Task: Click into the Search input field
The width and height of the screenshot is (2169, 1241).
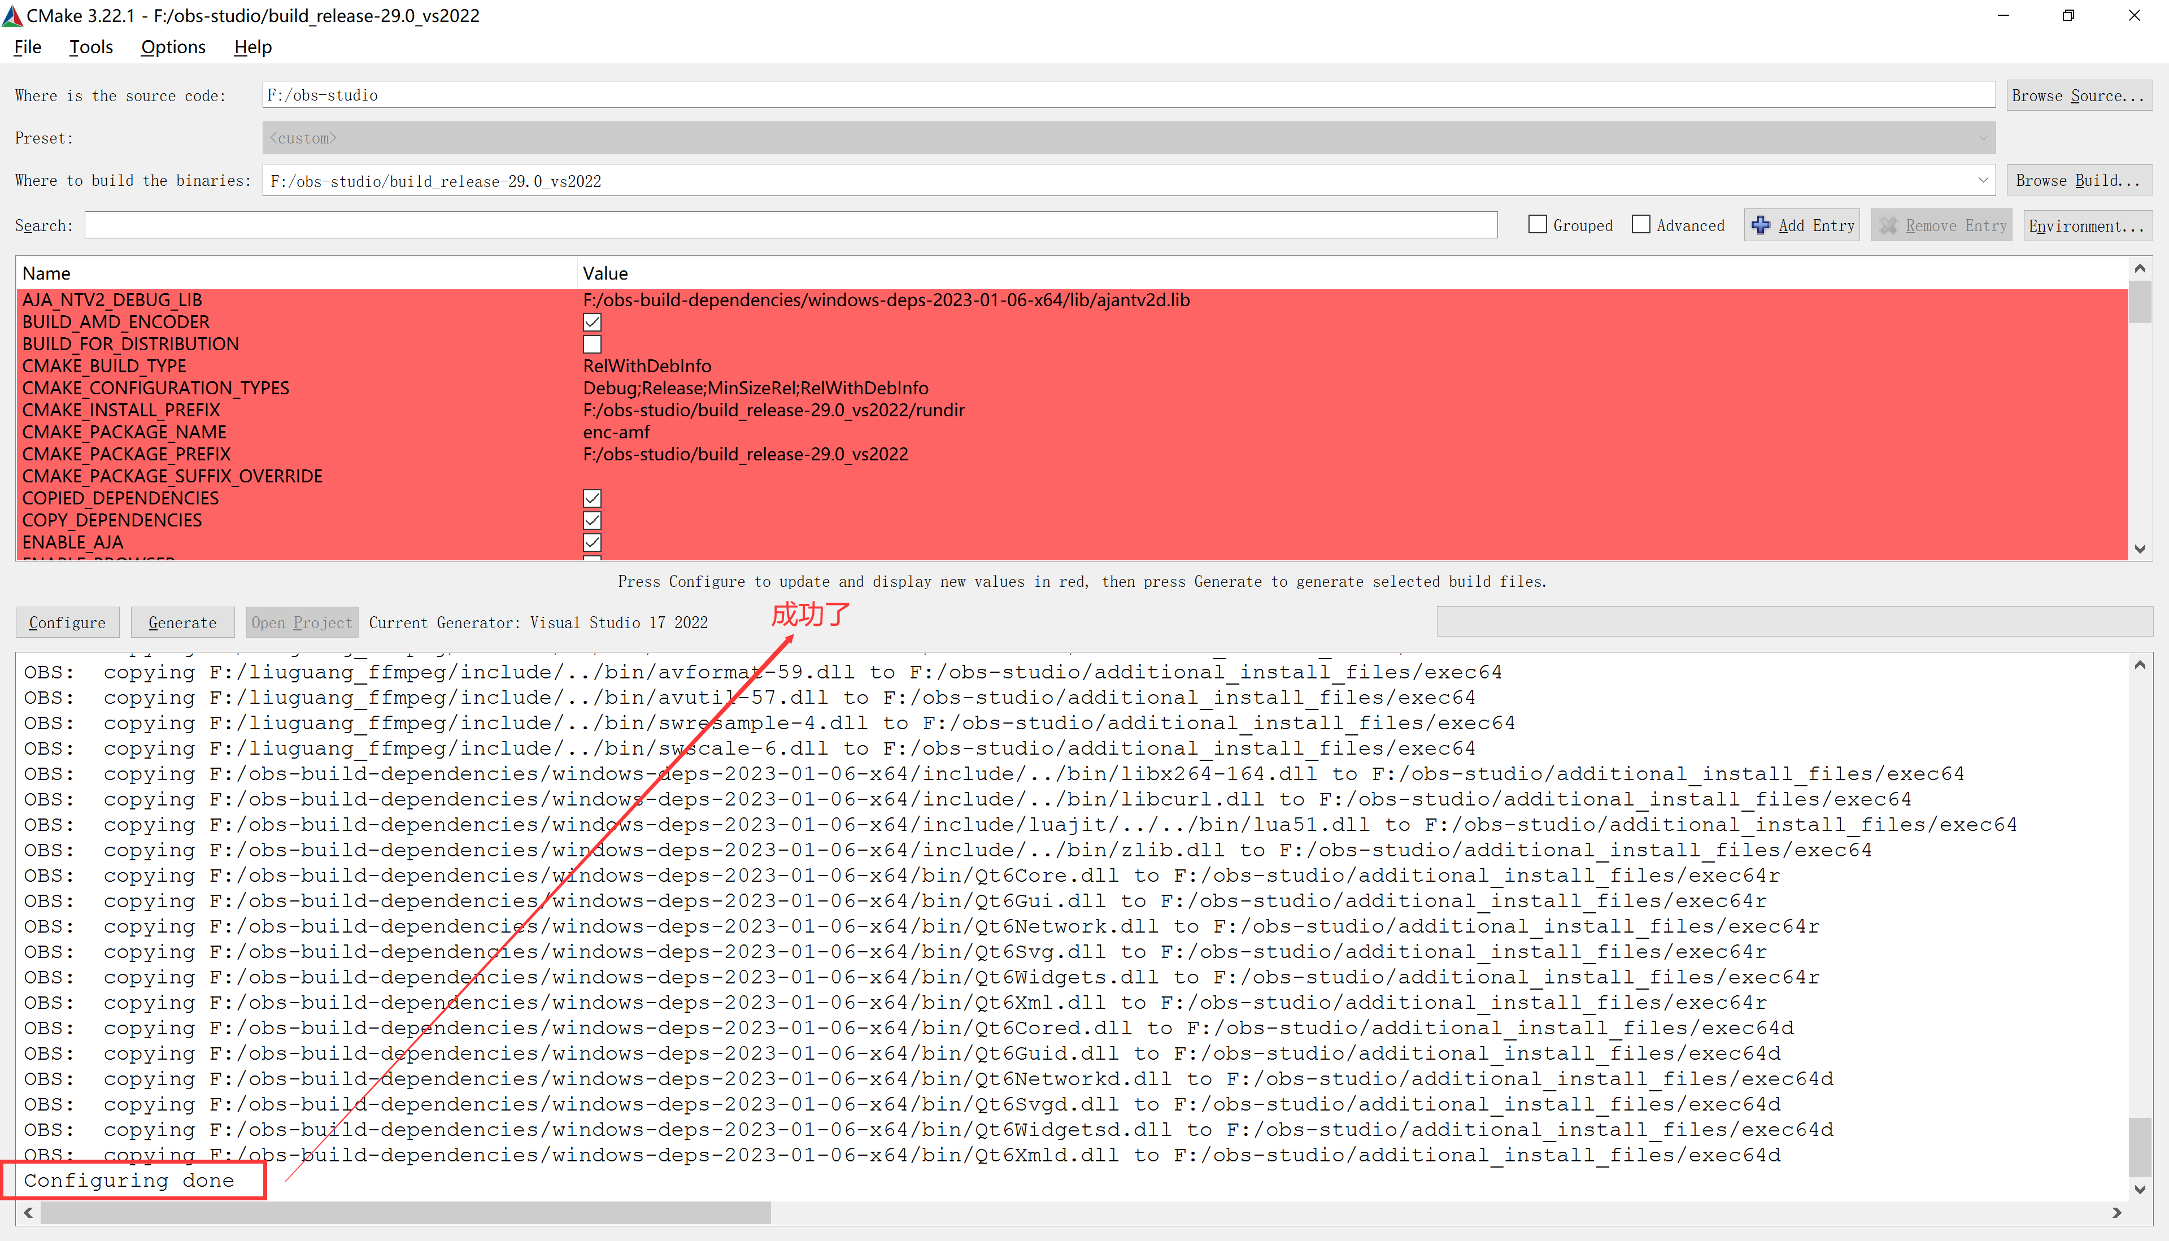Action: (x=790, y=225)
